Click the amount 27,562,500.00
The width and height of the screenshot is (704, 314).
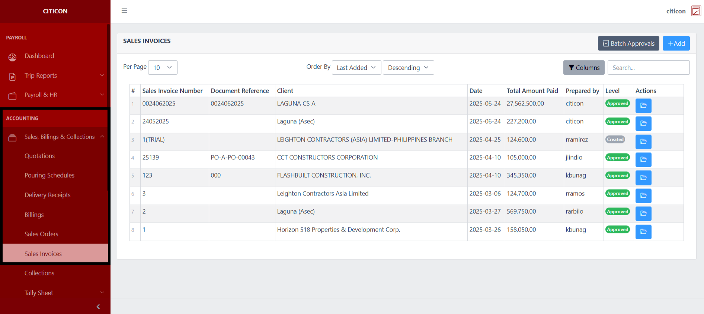click(525, 104)
